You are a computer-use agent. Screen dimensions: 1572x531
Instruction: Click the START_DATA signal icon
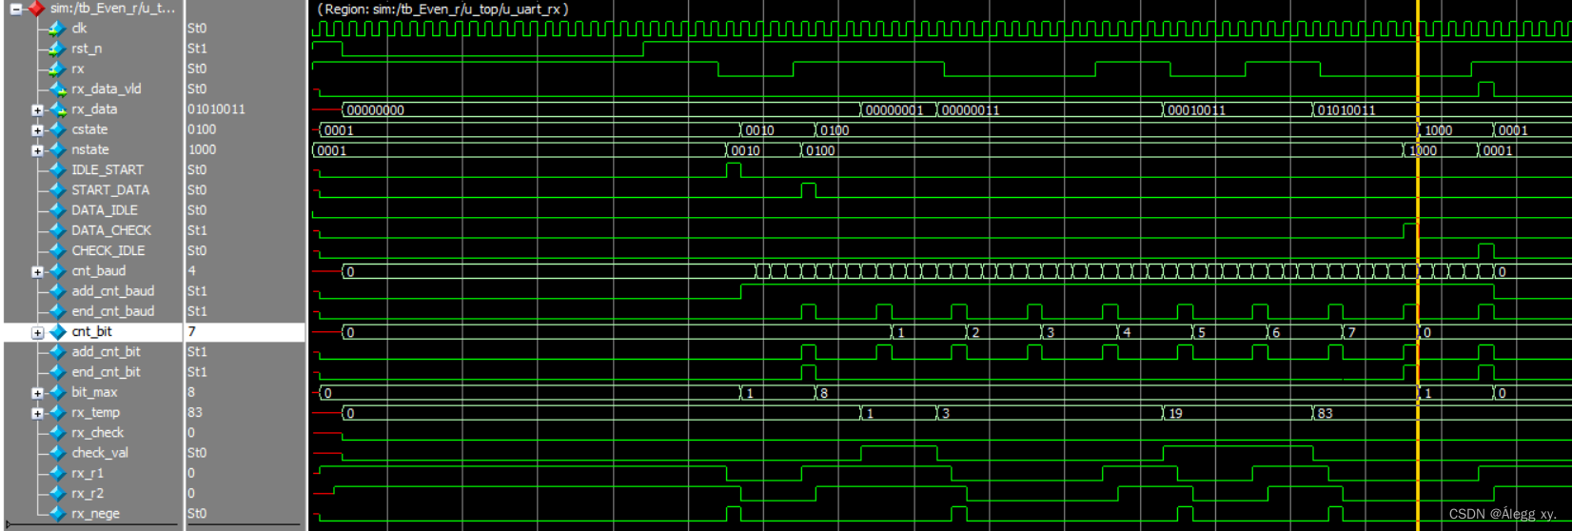tap(57, 190)
